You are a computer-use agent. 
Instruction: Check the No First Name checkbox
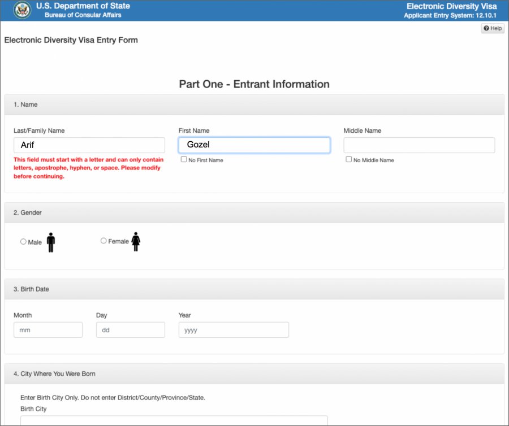click(184, 159)
